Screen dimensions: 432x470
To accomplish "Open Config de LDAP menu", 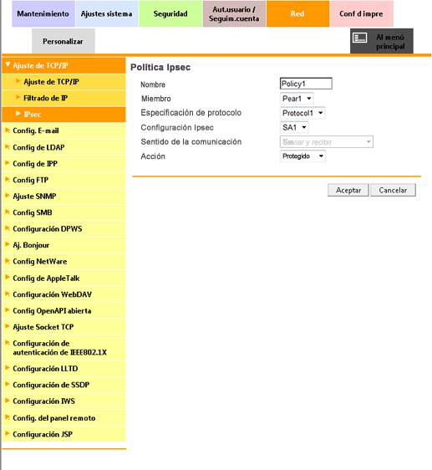I will [x=64, y=147].
